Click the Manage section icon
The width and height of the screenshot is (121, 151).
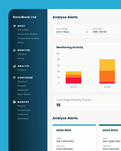14,102
